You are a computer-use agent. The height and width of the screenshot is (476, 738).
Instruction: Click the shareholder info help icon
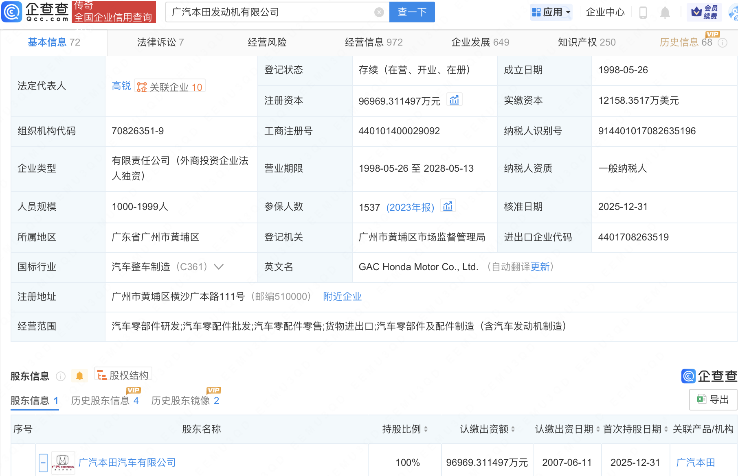pyautogui.click(x=61, y=376)
